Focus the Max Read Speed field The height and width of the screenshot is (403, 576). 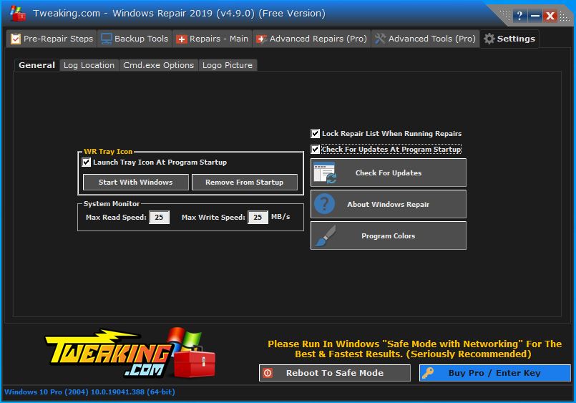click(x=159, y=217)
